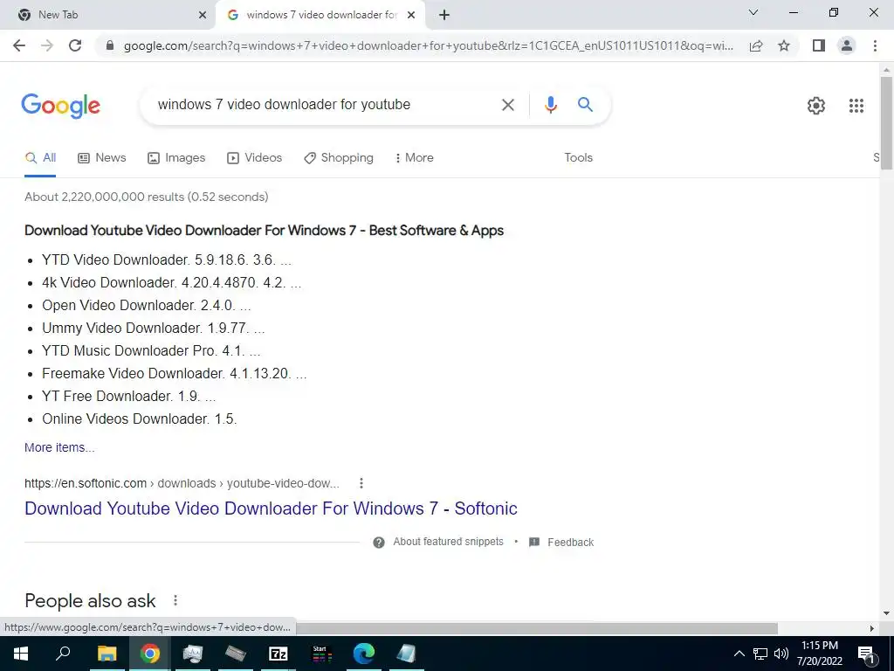Switch to Shopping results

coord(339,158)
